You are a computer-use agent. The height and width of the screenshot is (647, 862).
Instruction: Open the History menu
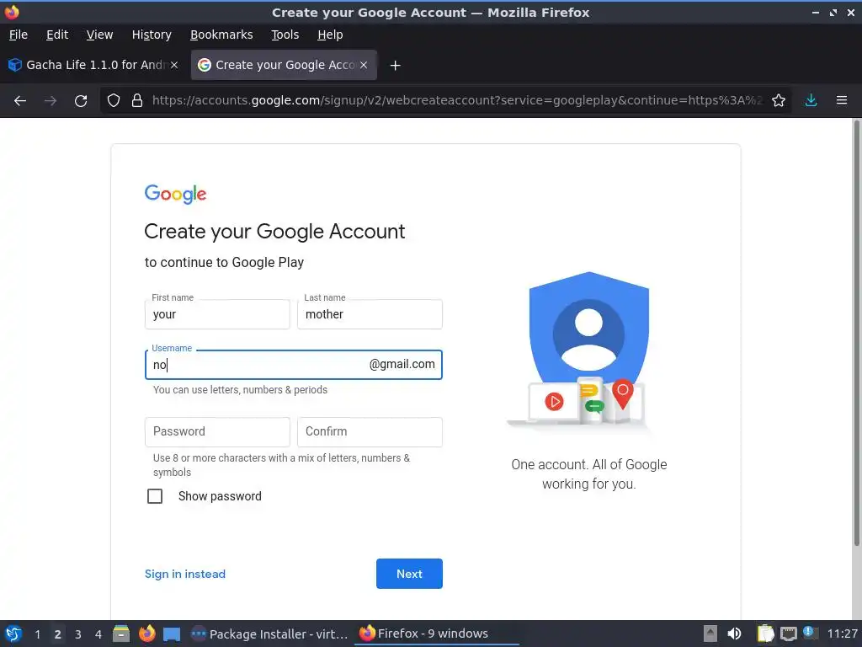(x=152, y=35)
